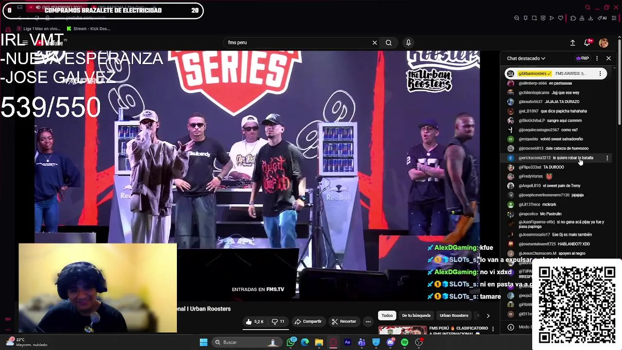622x350 pixels.
Task: Click the Recortar clip button
Action: 344,322
